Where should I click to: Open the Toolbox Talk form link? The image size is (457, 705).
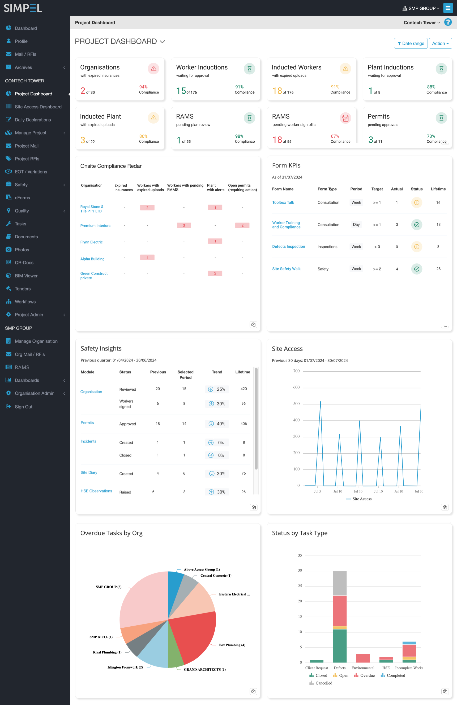(x=283, y=202)
